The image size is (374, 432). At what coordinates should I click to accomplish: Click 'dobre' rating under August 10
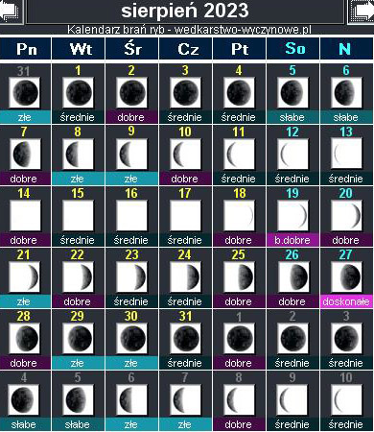tap(186, 179)
